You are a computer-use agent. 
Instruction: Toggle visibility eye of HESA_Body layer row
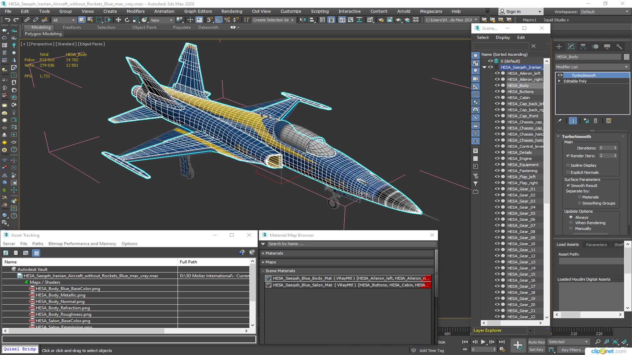click(497, 85)
